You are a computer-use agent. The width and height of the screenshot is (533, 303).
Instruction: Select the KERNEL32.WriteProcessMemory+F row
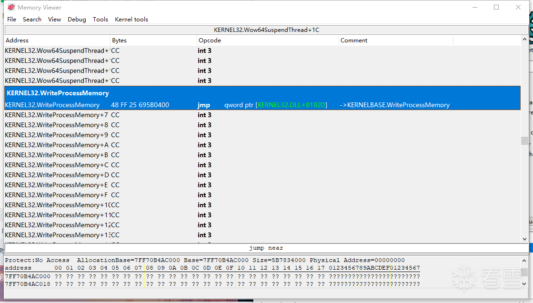click(262, 195)
